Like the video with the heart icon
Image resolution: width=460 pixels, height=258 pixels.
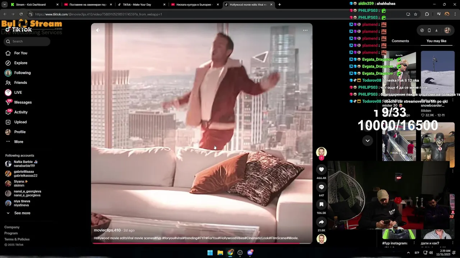[321, 169]
